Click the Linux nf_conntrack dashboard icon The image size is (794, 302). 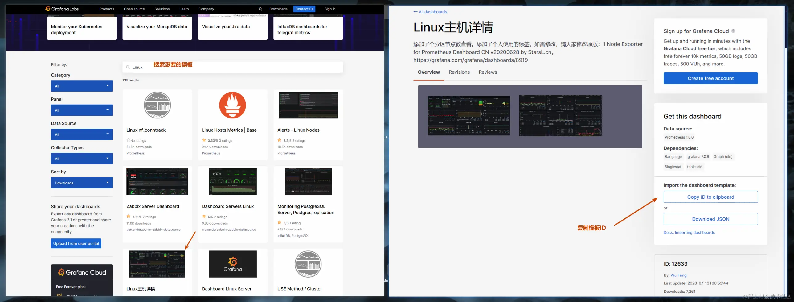pos(157,105)
